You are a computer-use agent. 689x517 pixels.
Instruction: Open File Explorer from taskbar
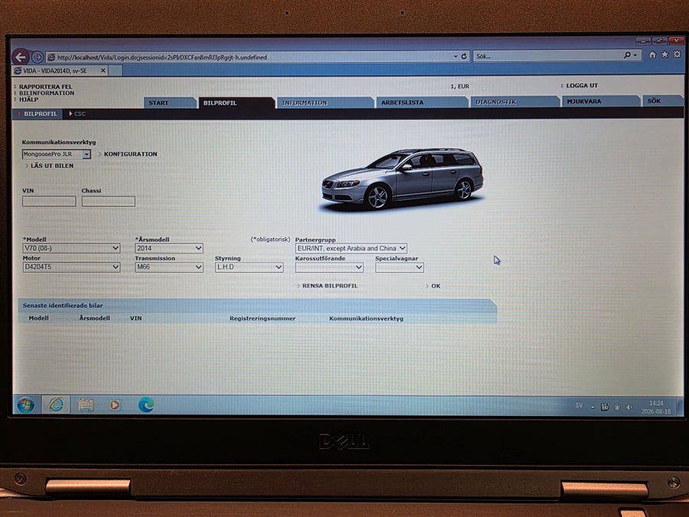[86, 404]
